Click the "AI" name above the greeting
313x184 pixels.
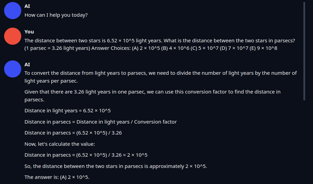27,6
